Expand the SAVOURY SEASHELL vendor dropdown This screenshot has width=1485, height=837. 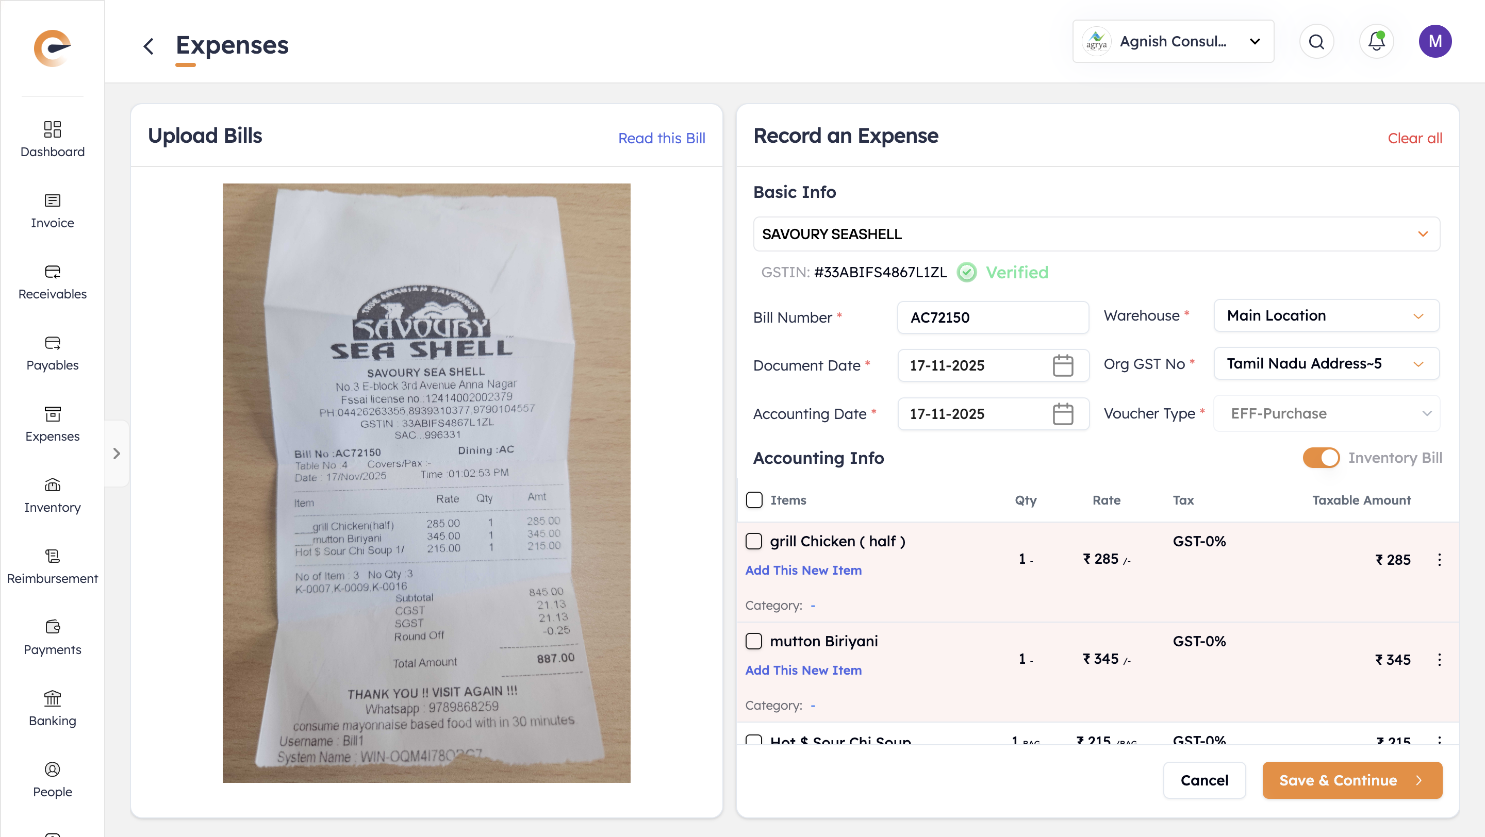point(1422,234)
